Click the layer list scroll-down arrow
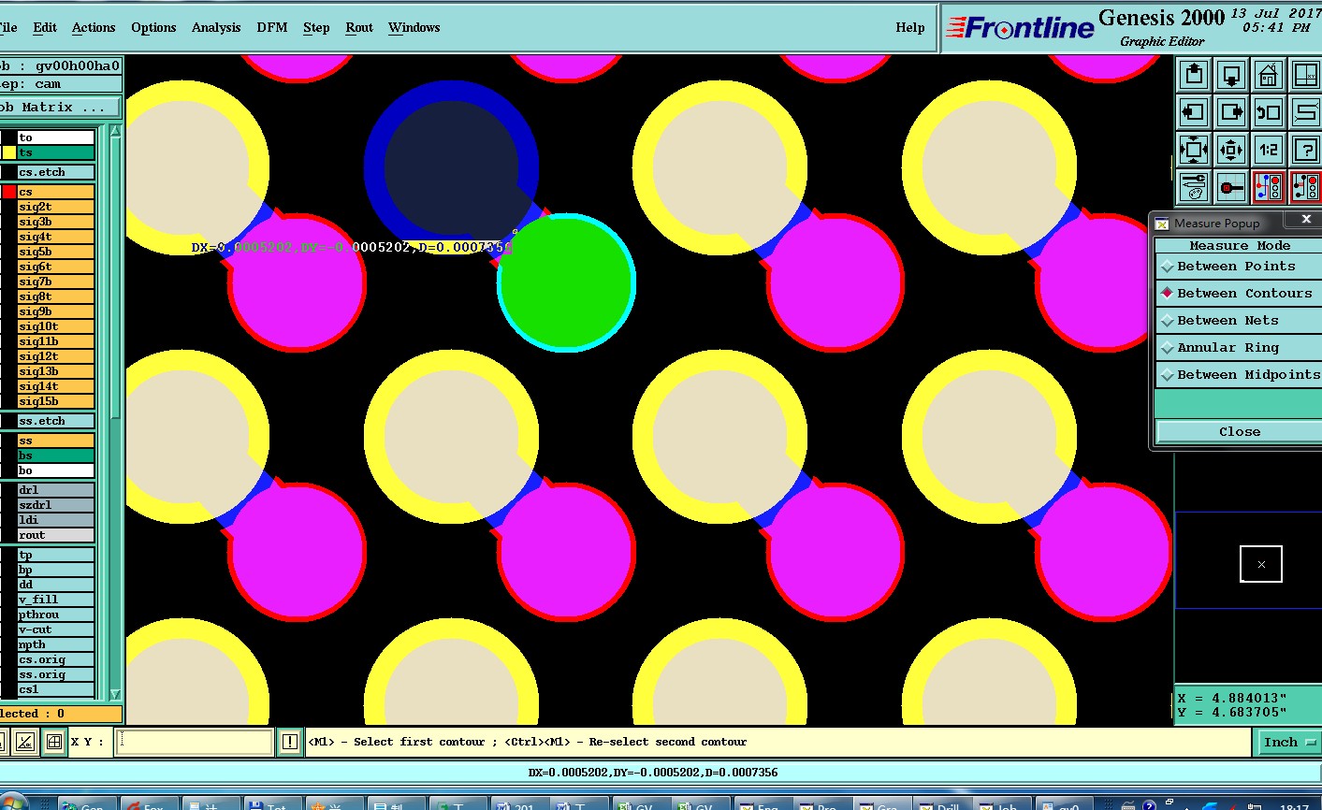This screenshot has height=810, width=1322. 116,695
